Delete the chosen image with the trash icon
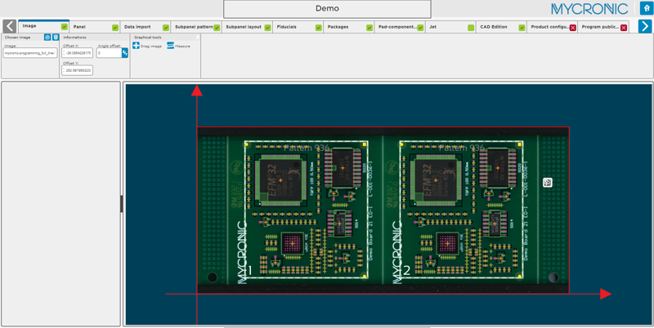 coord(56,38)
